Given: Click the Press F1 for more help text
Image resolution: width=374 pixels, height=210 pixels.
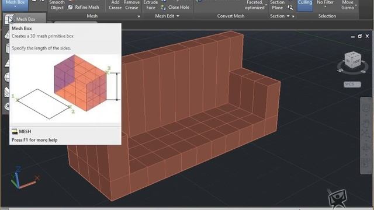Looking at the screenshot, I should click(x=34, y=140).
